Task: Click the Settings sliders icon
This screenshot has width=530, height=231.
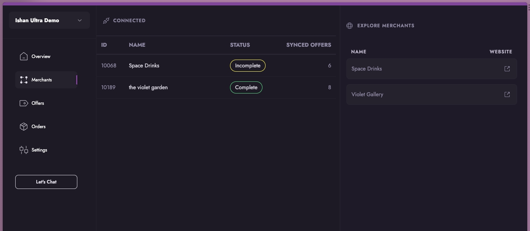Action: tap(24, 150)
